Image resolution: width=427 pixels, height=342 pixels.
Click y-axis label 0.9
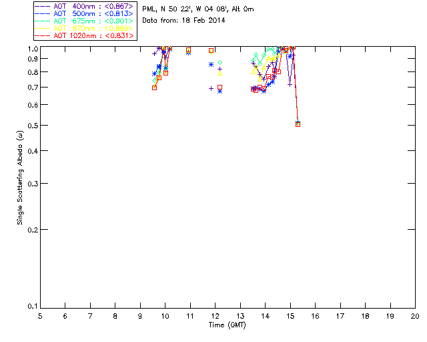coord(33,59)
